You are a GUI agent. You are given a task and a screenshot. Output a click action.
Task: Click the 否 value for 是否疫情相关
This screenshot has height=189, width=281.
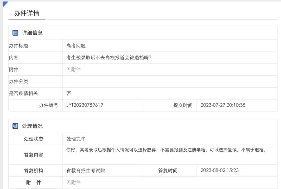pyautogui.click(x=69, y=93)
